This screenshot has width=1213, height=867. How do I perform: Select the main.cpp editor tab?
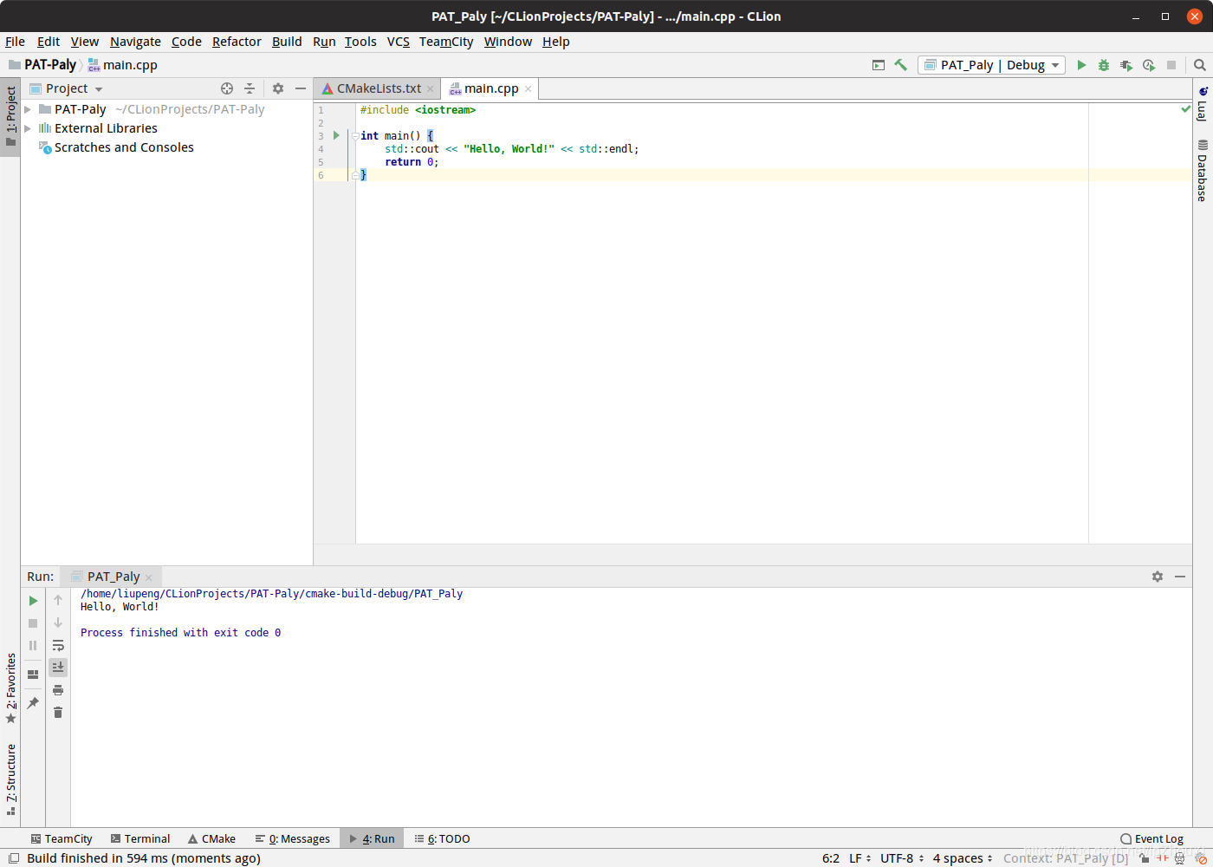(491, 88)
